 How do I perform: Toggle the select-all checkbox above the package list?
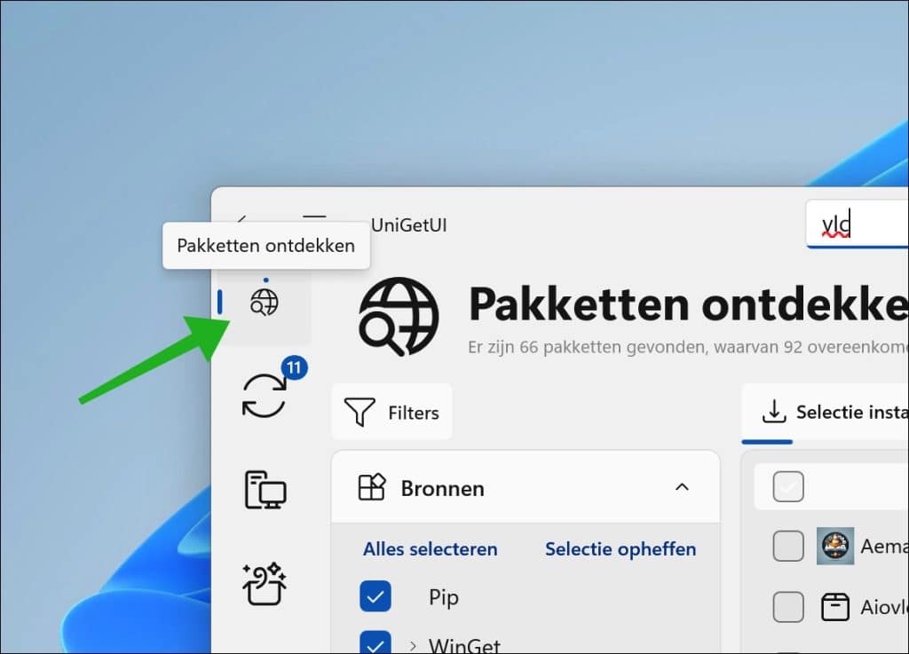tap(787, 486)
